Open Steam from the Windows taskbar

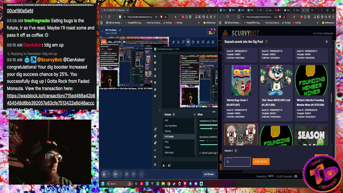174,184
